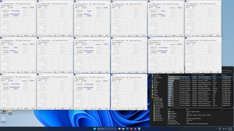Switch to Memory tab in Slot #3 window

click(x=86, y=4)
